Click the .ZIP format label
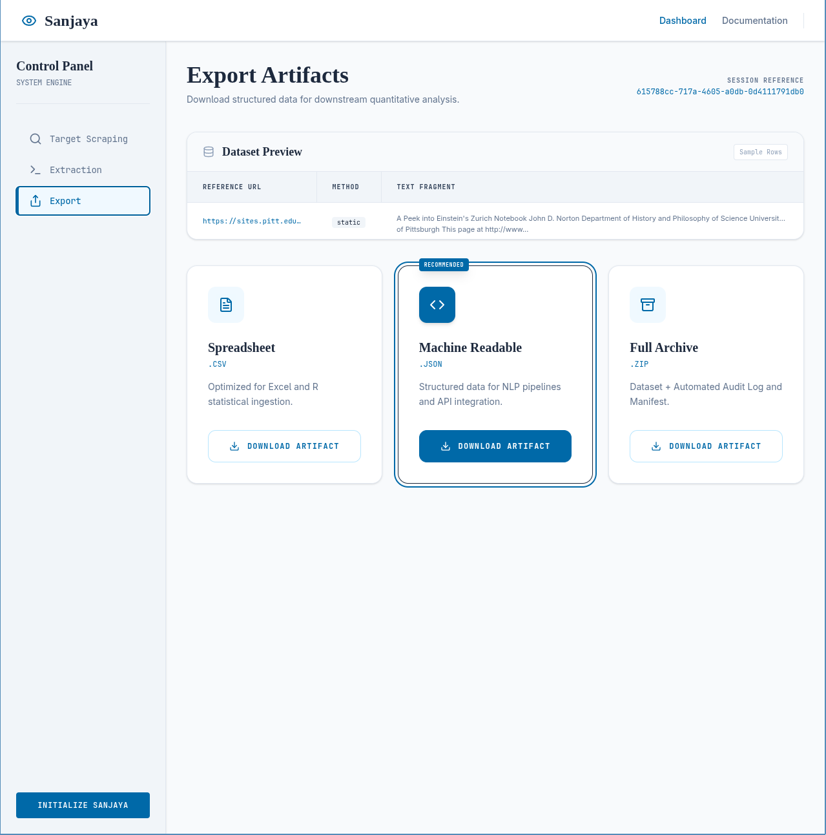The height and width of the screenshot is (835, 826). 639,364
